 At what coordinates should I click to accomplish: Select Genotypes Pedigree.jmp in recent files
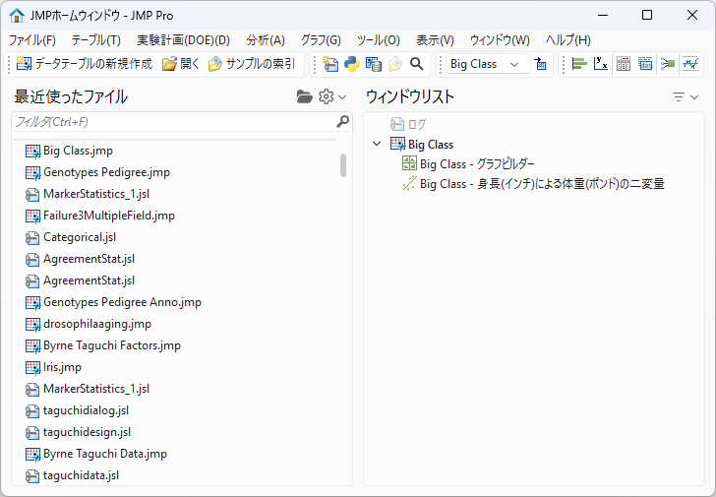(x=106, y=172)
